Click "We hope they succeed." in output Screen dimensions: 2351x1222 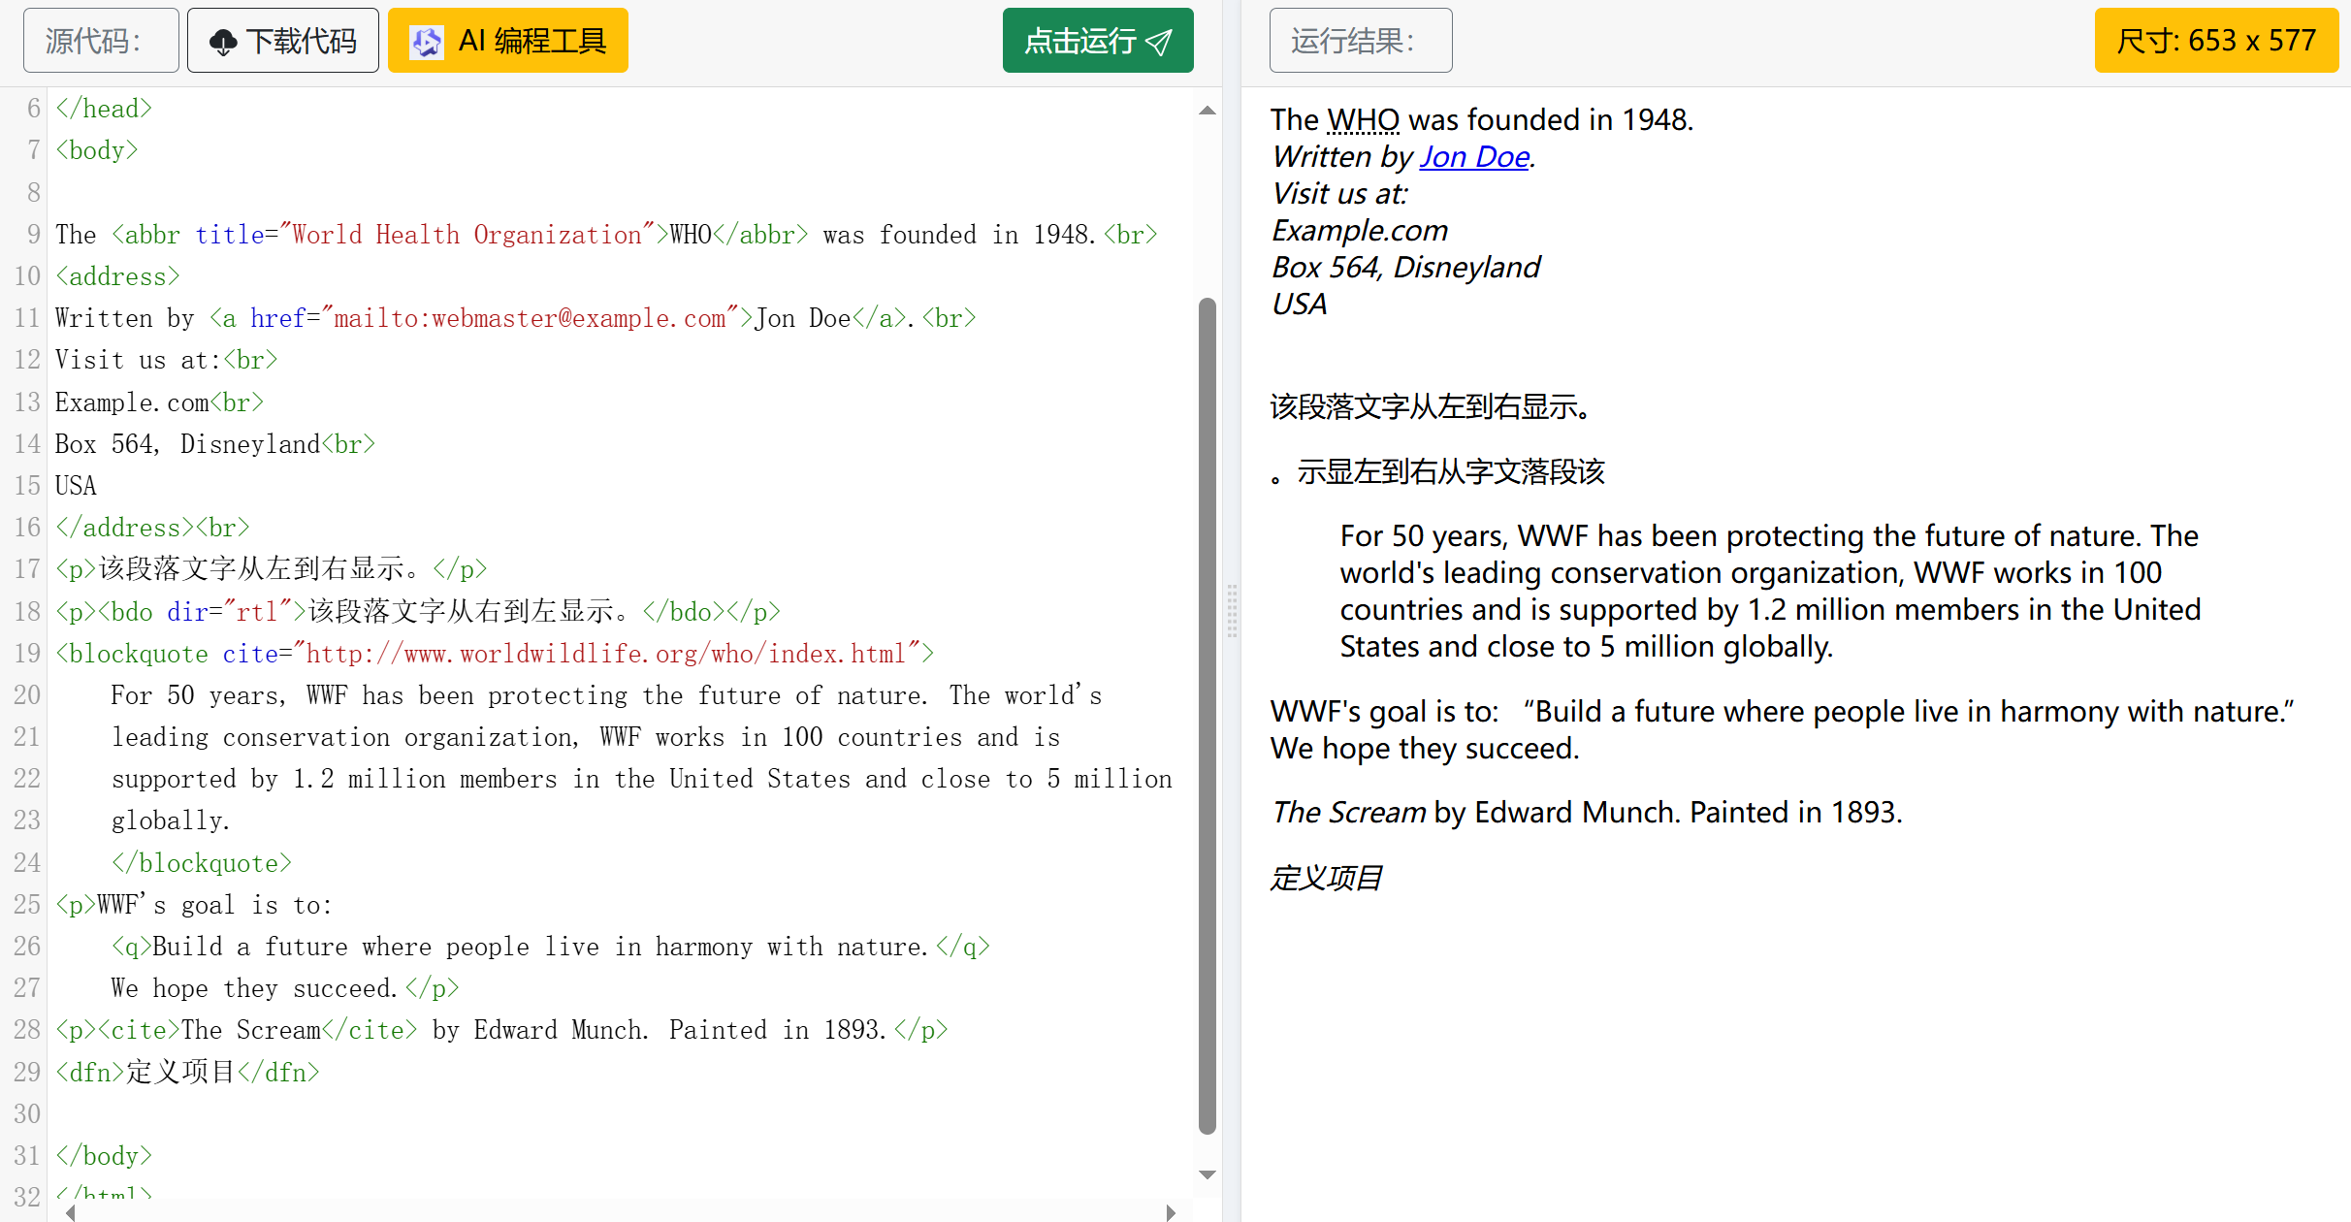pos(1425,749)
